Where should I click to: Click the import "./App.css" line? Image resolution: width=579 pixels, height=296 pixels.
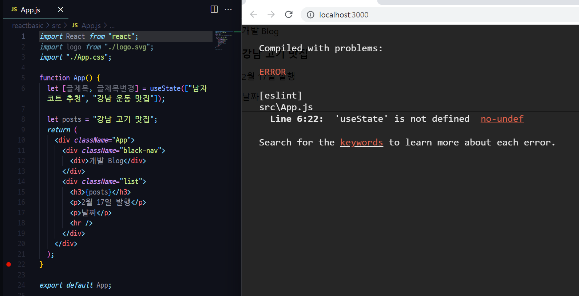coord(75,57)
